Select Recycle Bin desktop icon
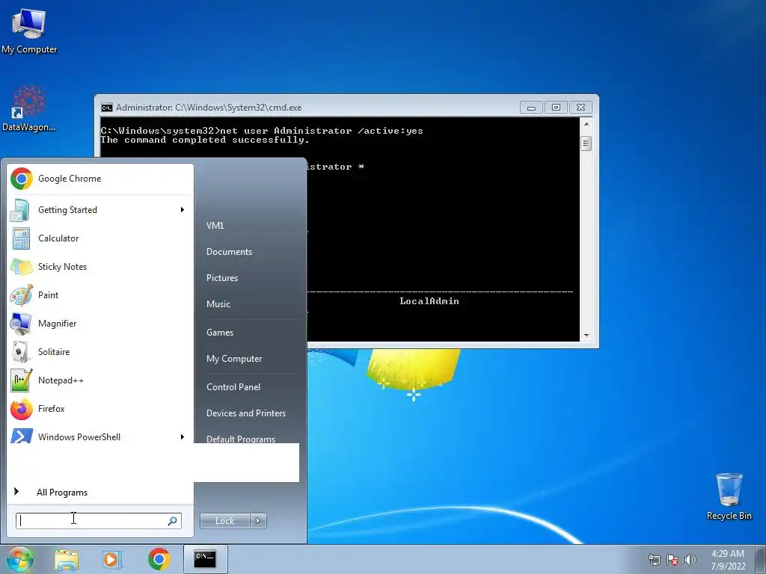 coord(729,496)
